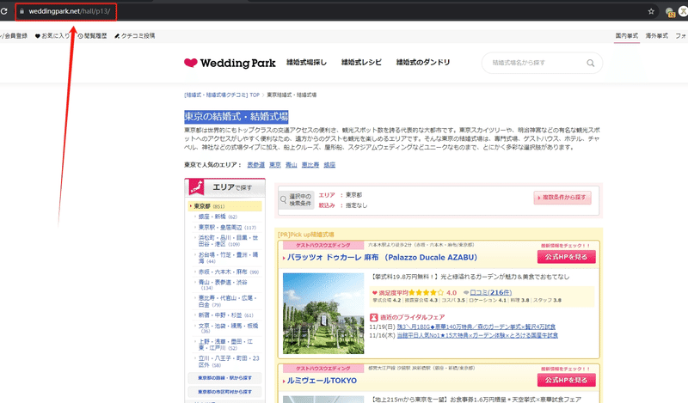Image resolution: width=688 pixels, height=403 pixels.
Task: Select 東京都 (851) in the area list
Action: [x=224, y=206]
